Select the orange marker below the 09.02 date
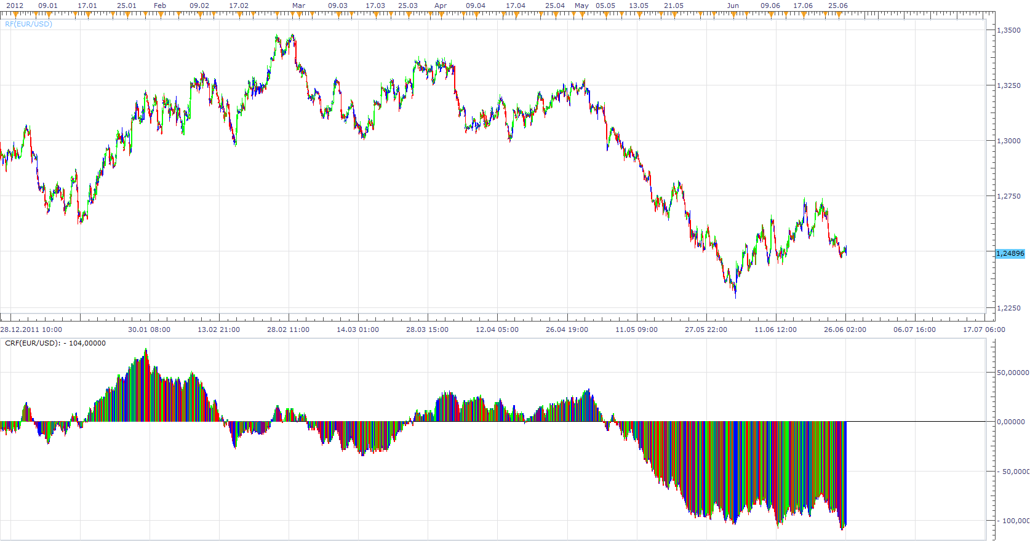The height and width of the screenshot is (541, 1030). point(199,14)
